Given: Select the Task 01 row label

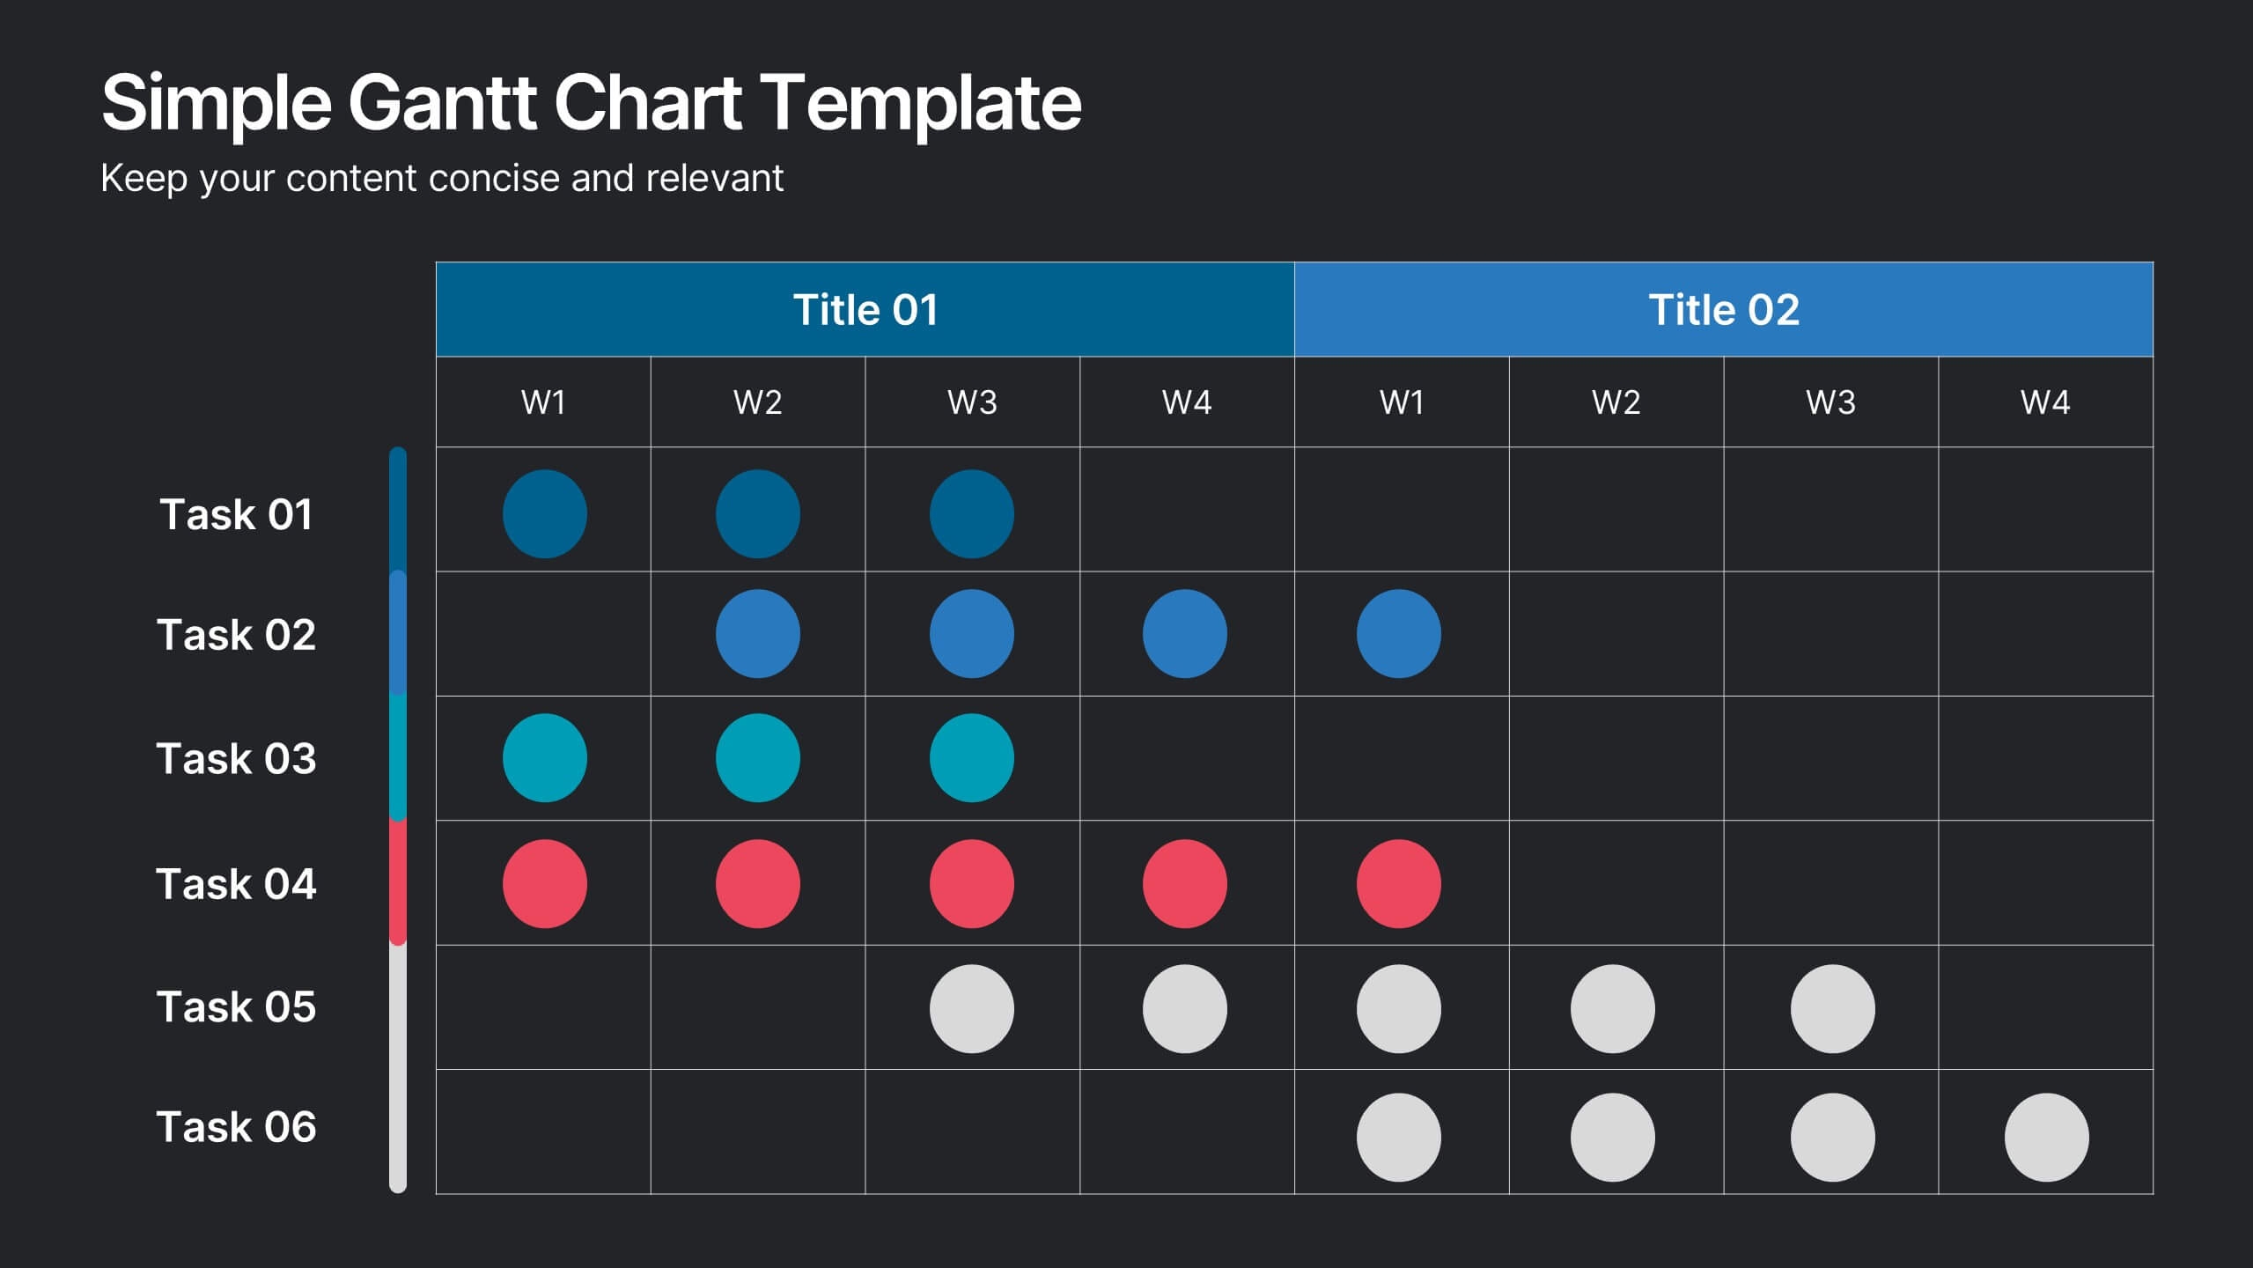Looking at the screenshot, I should pyautogui.click(x=236, y=514).
